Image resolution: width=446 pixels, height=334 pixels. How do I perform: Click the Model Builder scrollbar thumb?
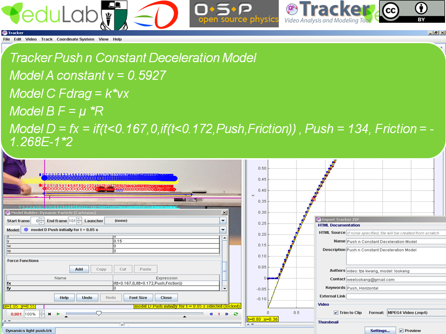(x=225, y=271)
